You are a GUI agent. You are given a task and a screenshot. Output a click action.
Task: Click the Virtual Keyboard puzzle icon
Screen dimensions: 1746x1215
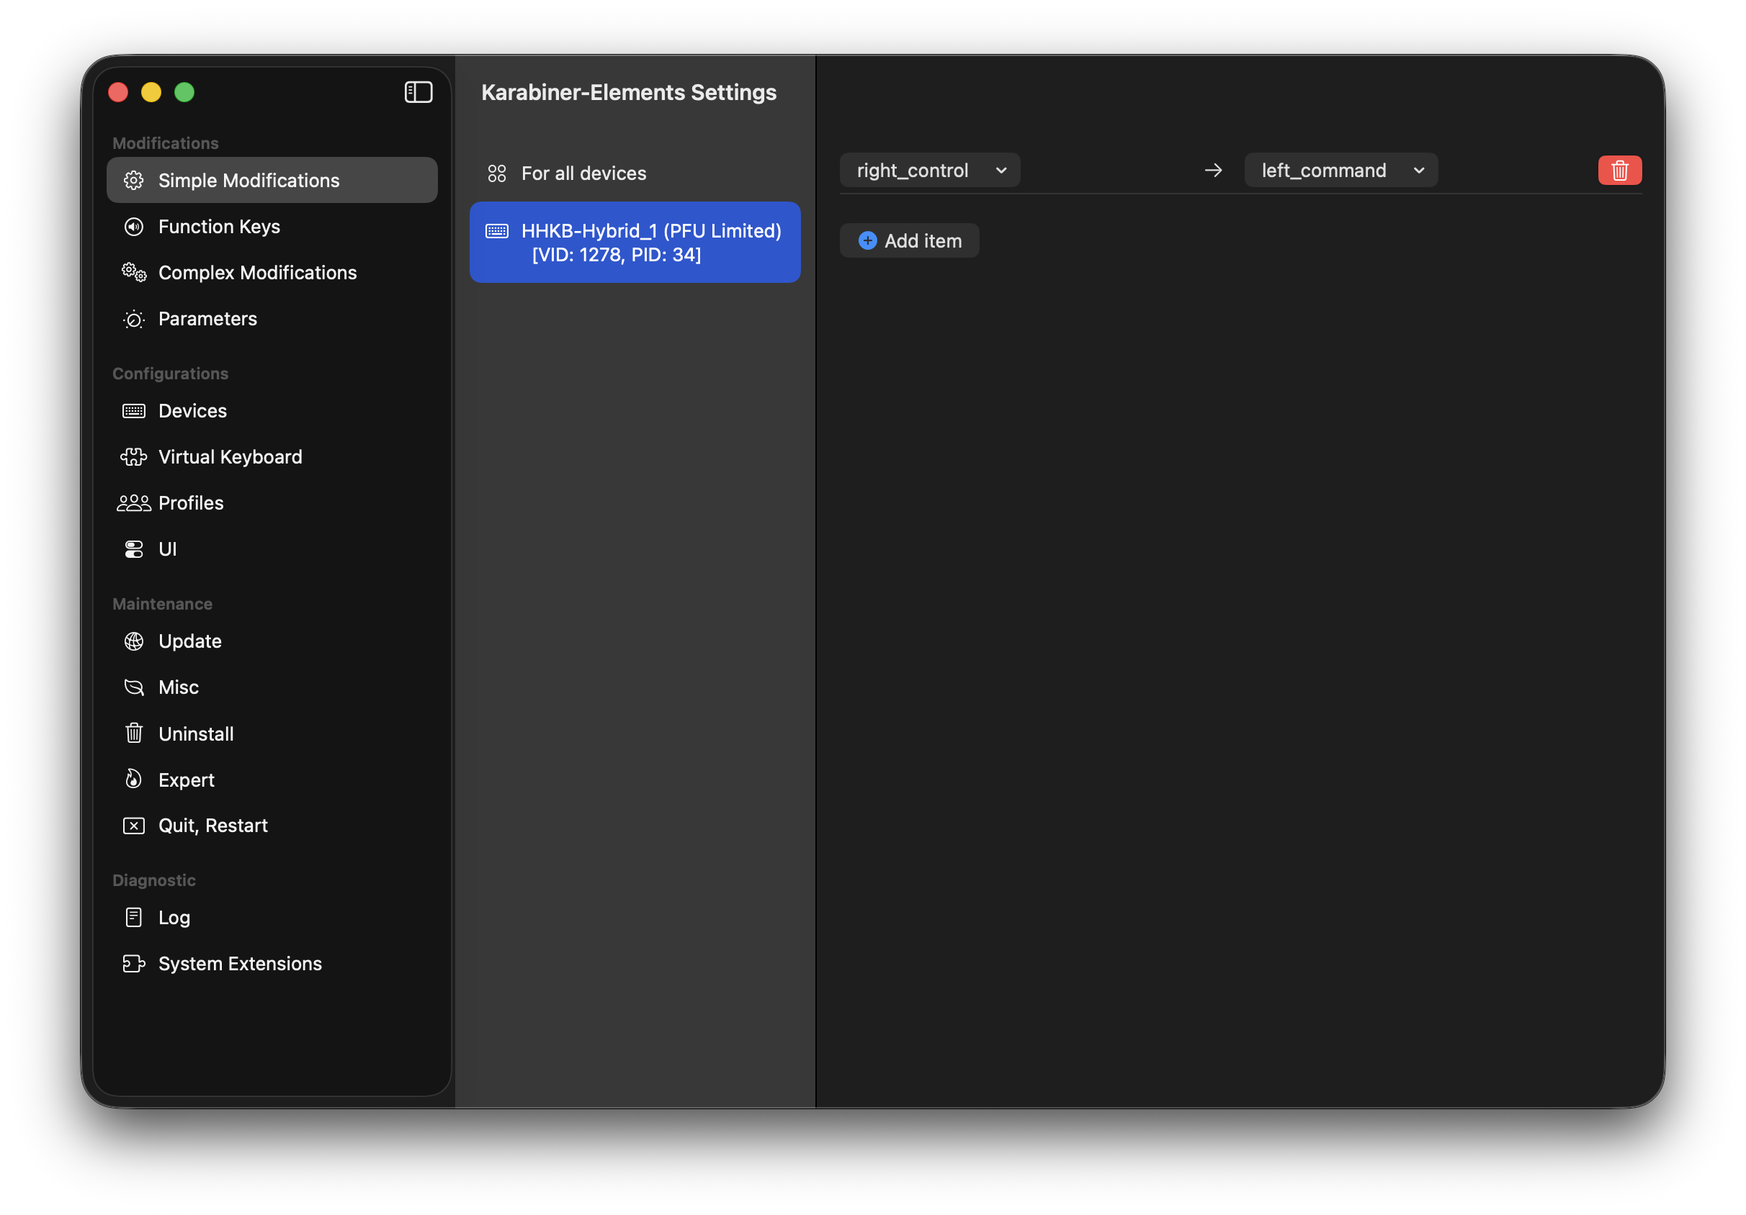(x=134, y=456)
